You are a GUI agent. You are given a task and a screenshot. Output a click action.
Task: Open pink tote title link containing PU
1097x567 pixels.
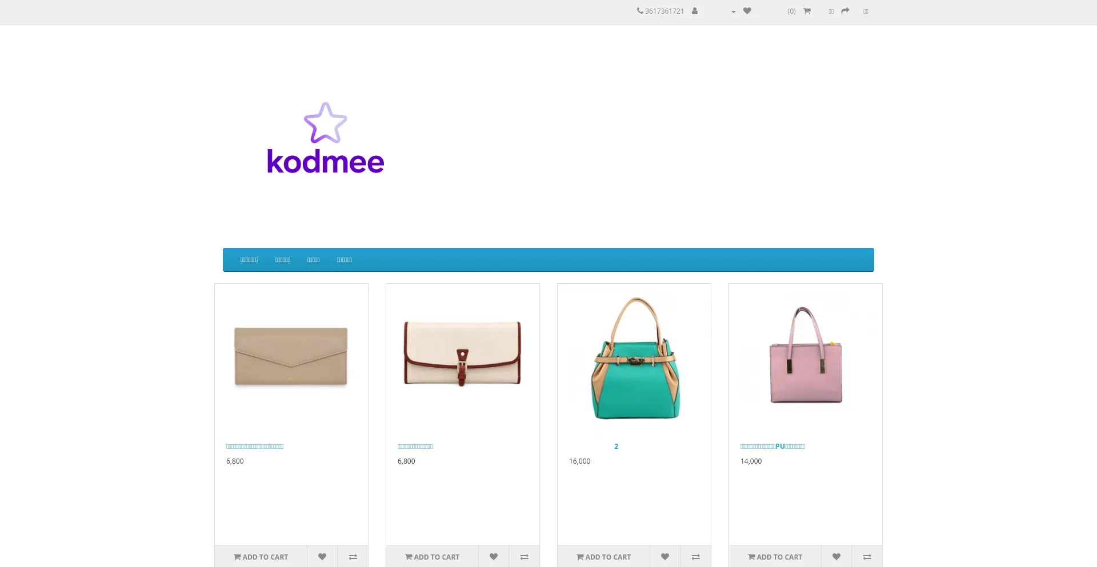(x=772, y=447)
